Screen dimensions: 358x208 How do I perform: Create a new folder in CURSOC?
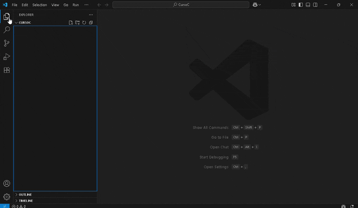[77, 22]
